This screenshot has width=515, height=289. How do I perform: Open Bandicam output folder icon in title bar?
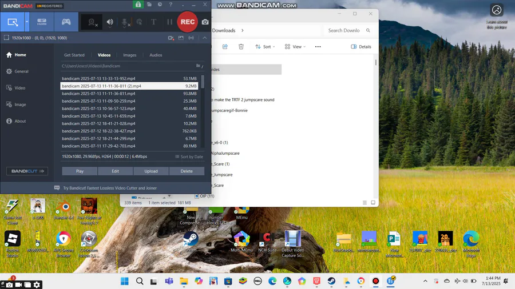click(149, 5)
